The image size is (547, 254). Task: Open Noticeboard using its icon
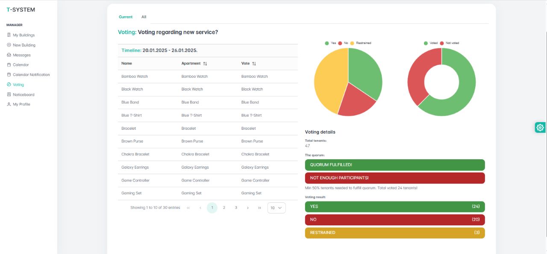(x=9, y=94)
